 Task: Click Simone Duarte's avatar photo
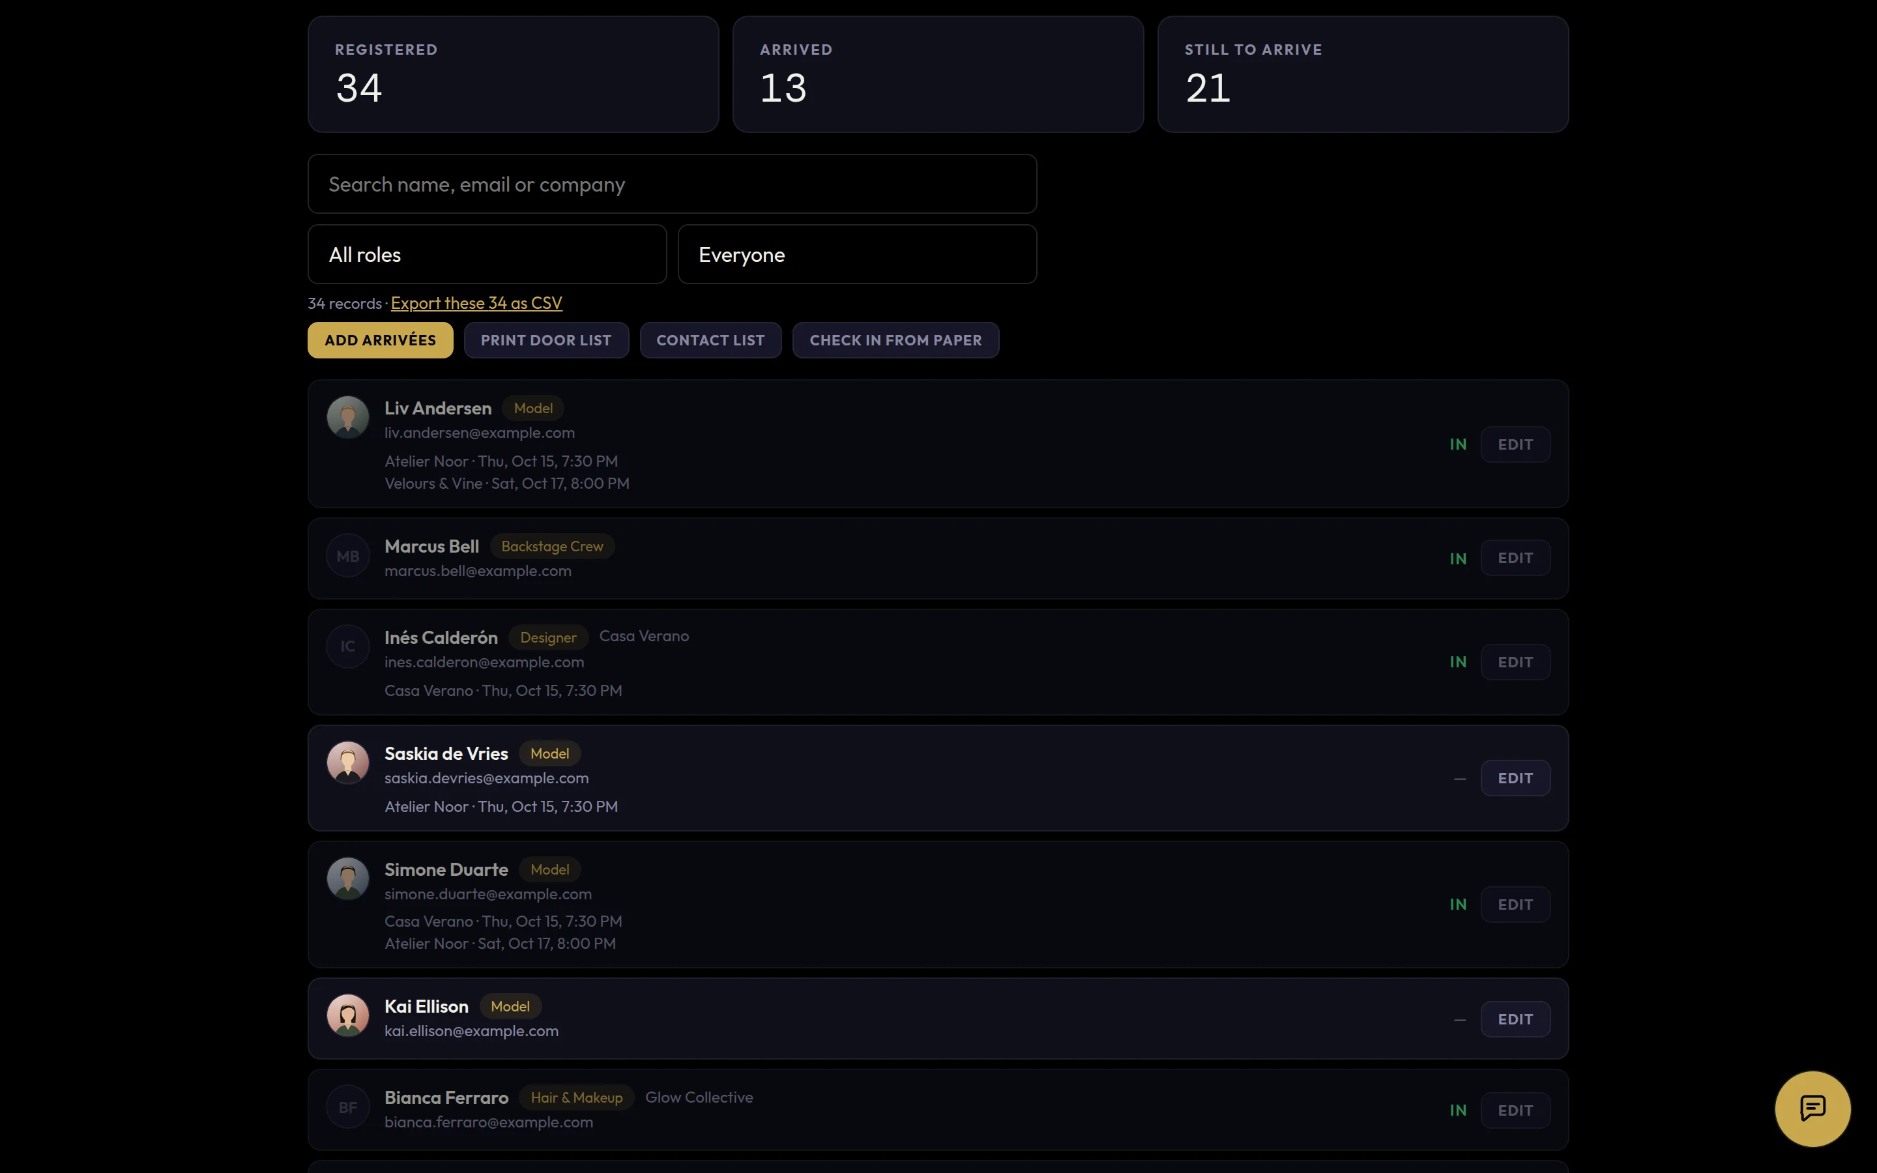coord(347,878)
